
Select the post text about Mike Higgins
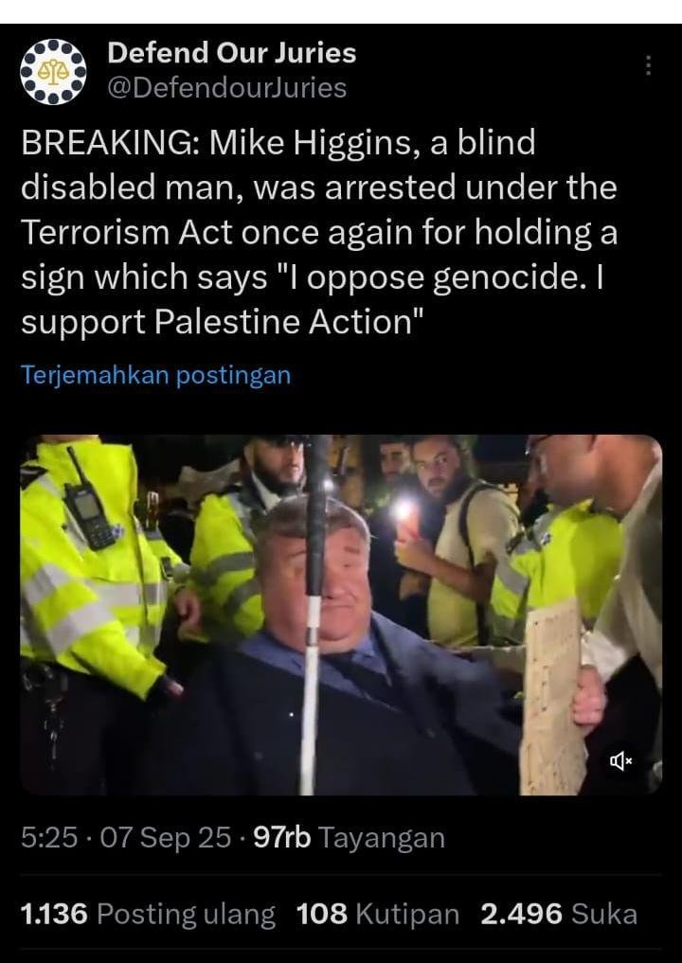click(x=319, y=232)
